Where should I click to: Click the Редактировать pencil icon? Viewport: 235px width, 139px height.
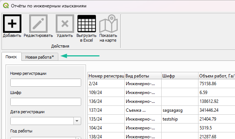tap(38, 24)
